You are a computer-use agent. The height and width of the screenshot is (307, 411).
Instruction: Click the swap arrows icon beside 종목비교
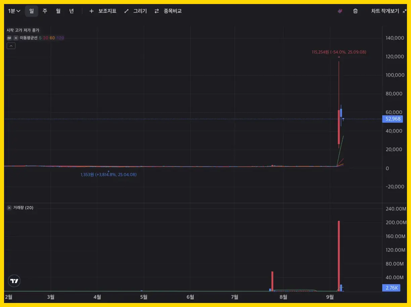coord(156,11)
